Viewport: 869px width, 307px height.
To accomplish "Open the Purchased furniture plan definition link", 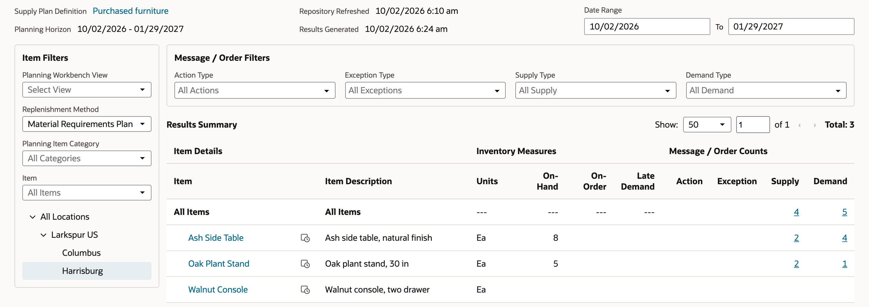I will click(131, 11).
